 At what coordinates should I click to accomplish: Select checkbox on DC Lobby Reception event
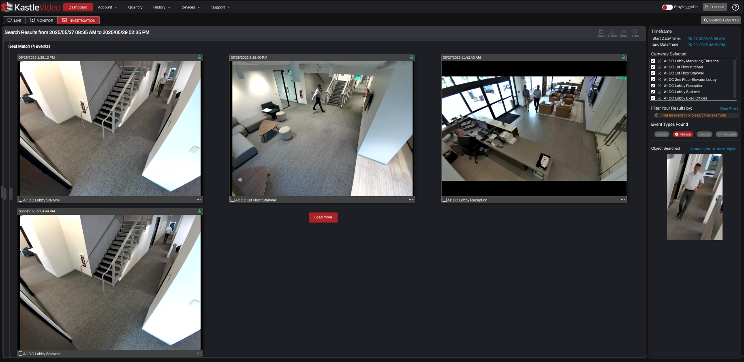tap(445, 200)
